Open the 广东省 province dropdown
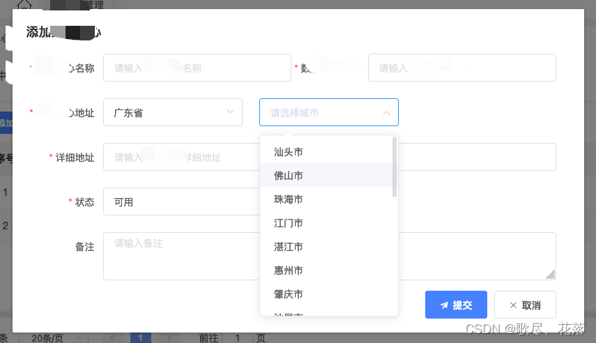596x343 pixels. pyautogui.click(x=173, y=112)
